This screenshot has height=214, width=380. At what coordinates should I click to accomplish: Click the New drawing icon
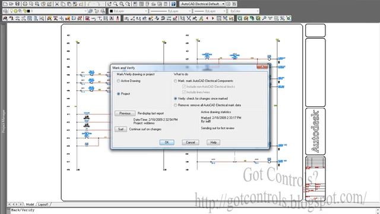pyautogui.click(x=5, y=4)
